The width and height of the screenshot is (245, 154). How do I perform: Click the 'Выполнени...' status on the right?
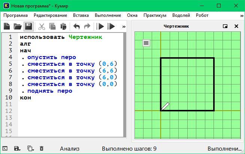point(224,149)
